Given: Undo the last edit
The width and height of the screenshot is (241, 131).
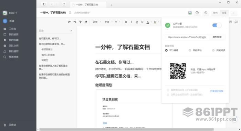Looking at the screenshot, I should click(70, 22).
